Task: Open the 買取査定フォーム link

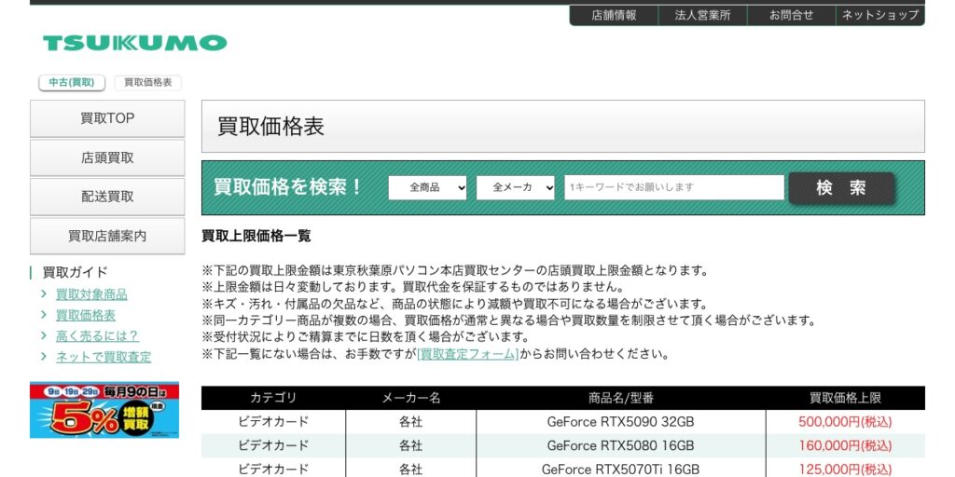Action: [x=467, y=353]
